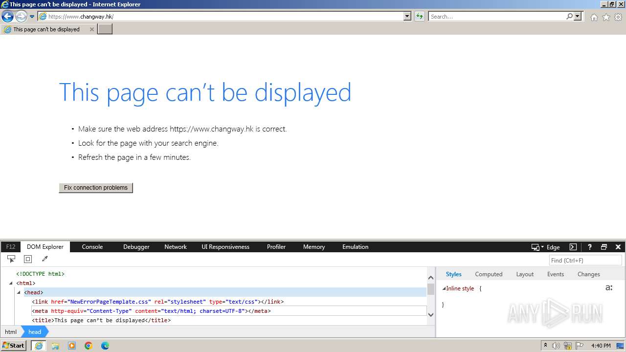Image resolution: width=626 pixels, height=352 pixels.
Task: Open the Profiler tab
Action: coord(276,247)
